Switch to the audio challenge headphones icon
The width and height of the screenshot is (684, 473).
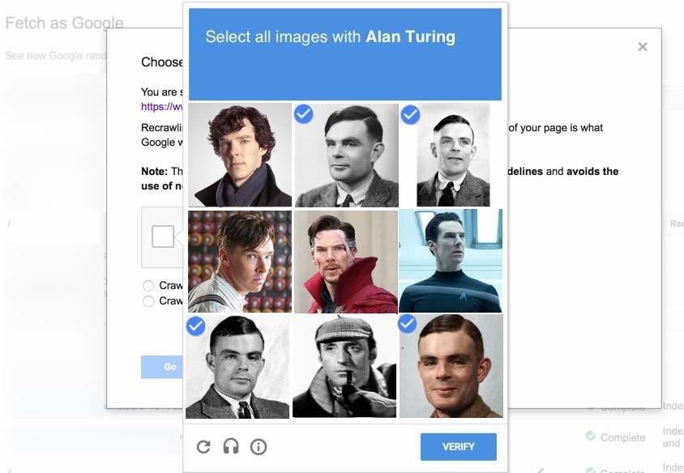click(x=231, y=446)
